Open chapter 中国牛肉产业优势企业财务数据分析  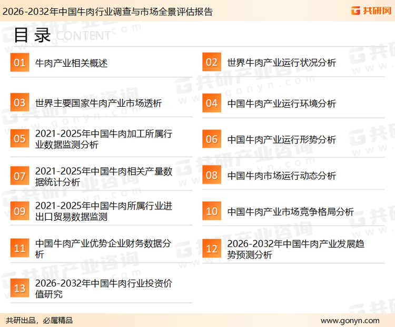[x=103, y=249]
